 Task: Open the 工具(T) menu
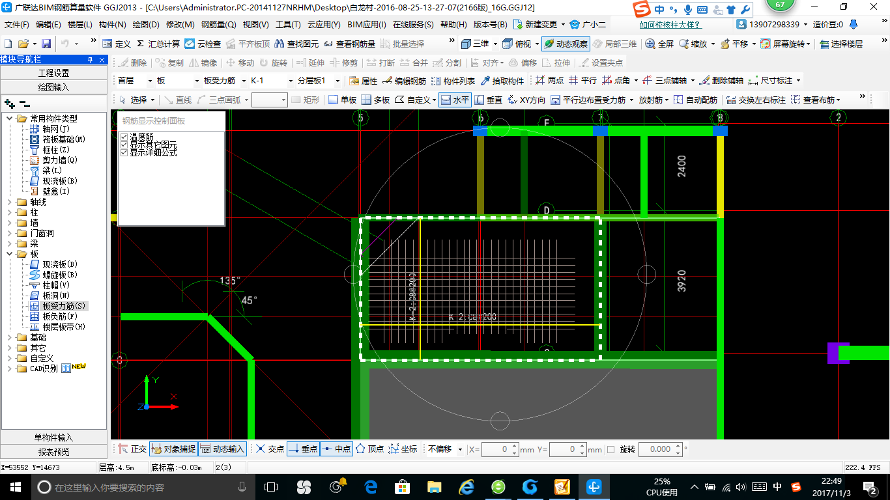(288, 25)
